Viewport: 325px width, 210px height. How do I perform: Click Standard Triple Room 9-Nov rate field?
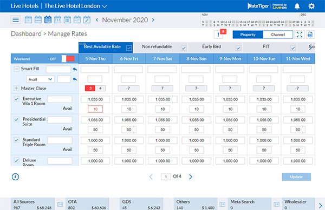tap(230, 140)
